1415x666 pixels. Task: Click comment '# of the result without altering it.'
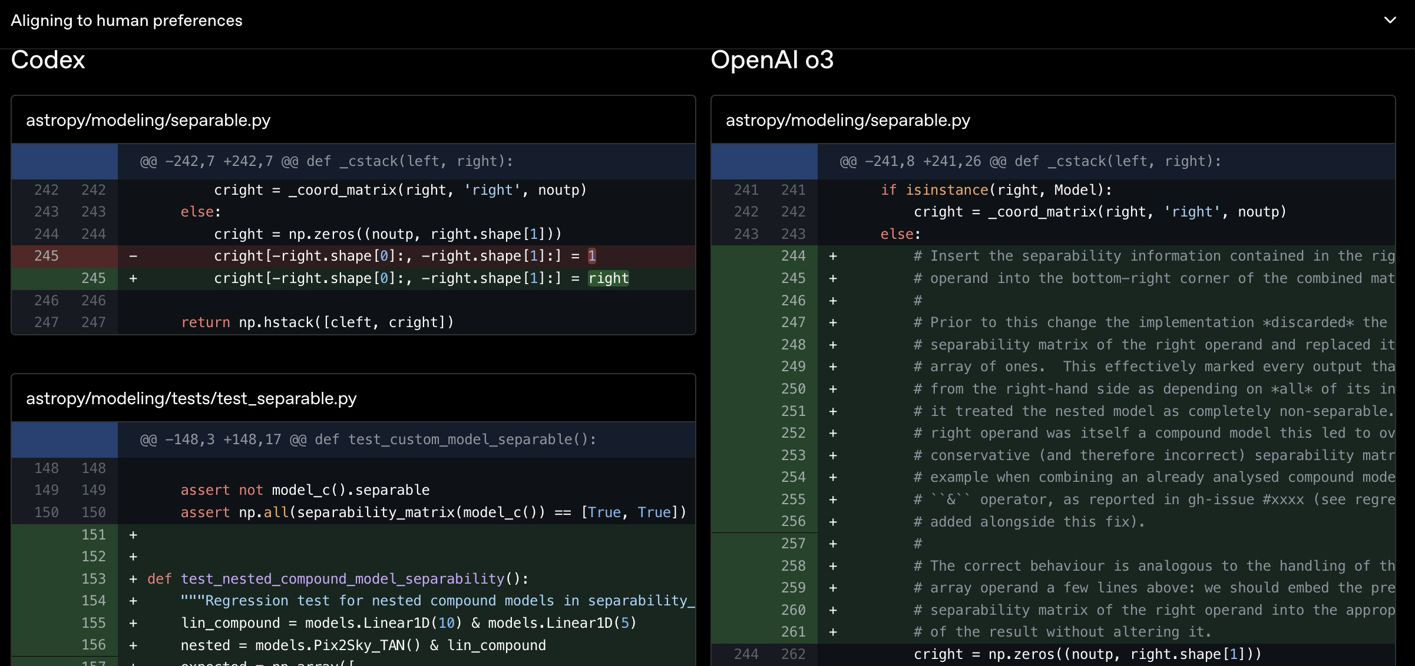pyautogui.click(x=1063, y=632)
